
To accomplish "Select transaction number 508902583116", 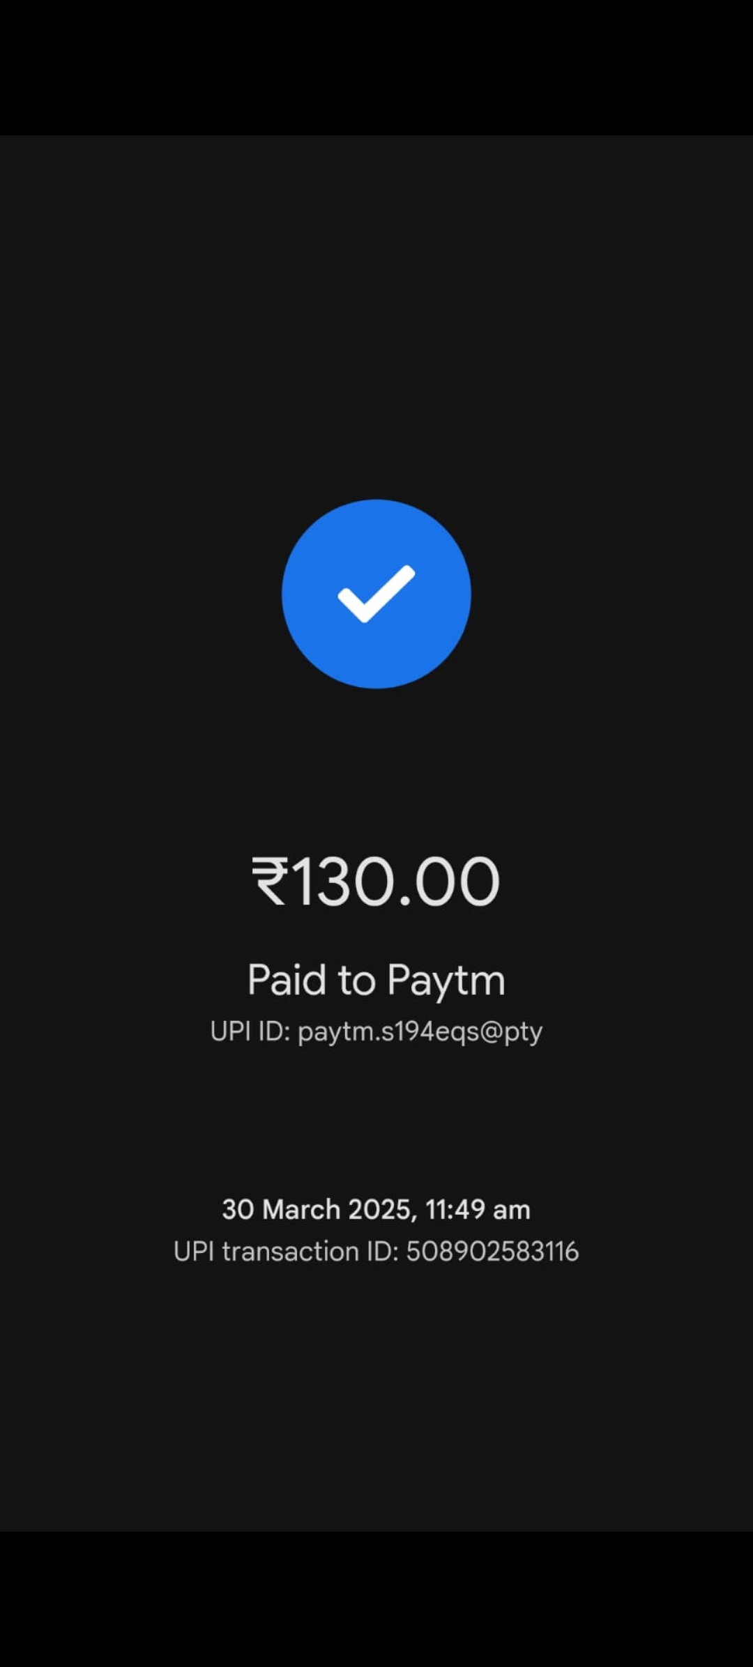I will point(492,1252).
